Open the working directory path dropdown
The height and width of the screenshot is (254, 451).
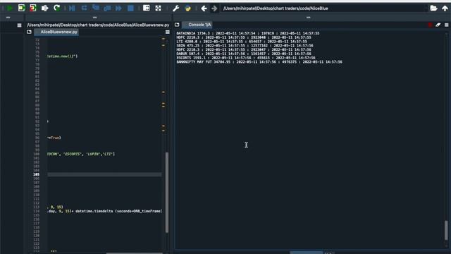pos(426,8)
